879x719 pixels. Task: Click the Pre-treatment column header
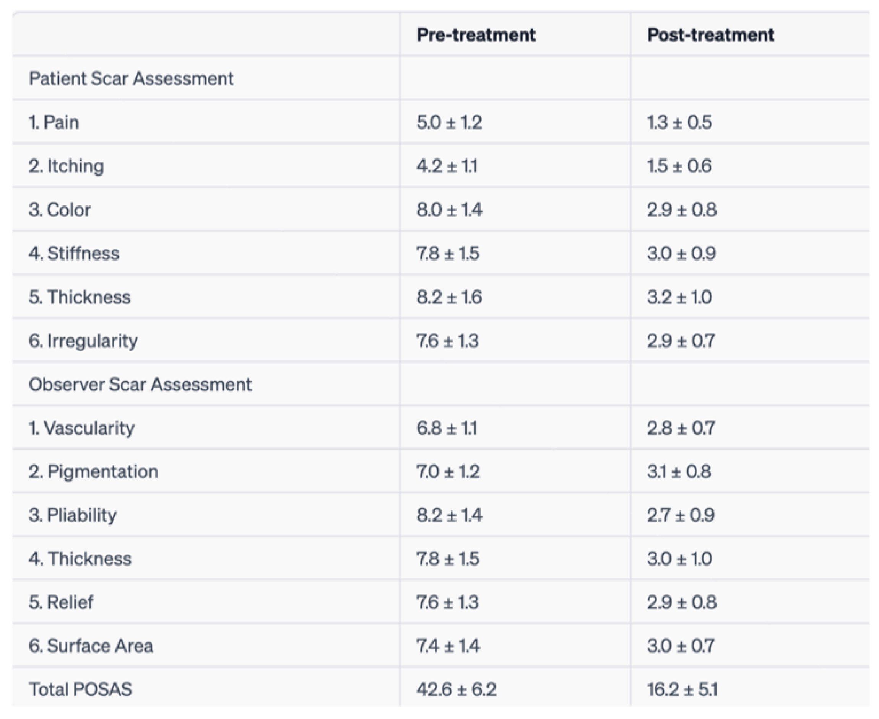pos(476,35)
